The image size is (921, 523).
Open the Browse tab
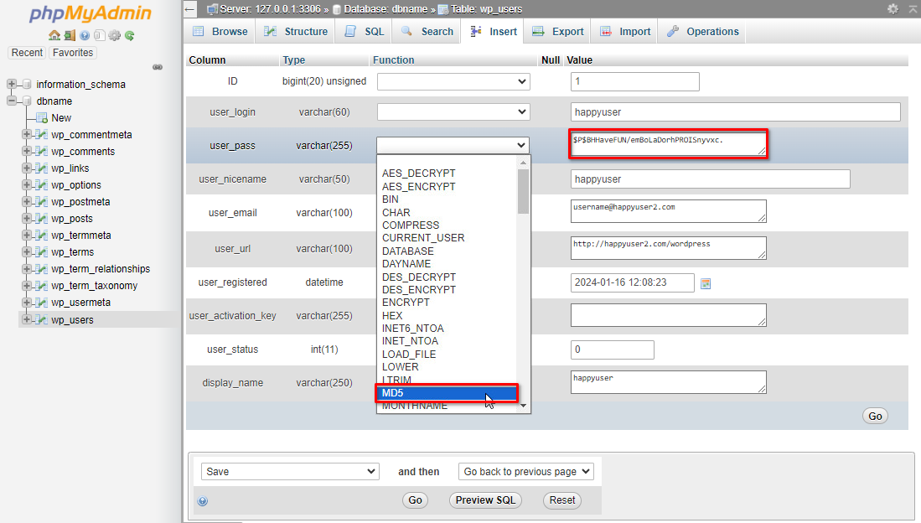[x=221, y=31]
